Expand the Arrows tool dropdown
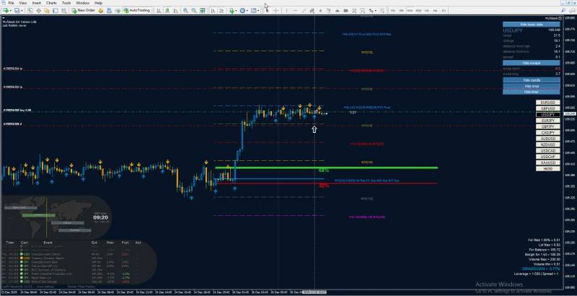577x296 pixels. coord(376,11)
